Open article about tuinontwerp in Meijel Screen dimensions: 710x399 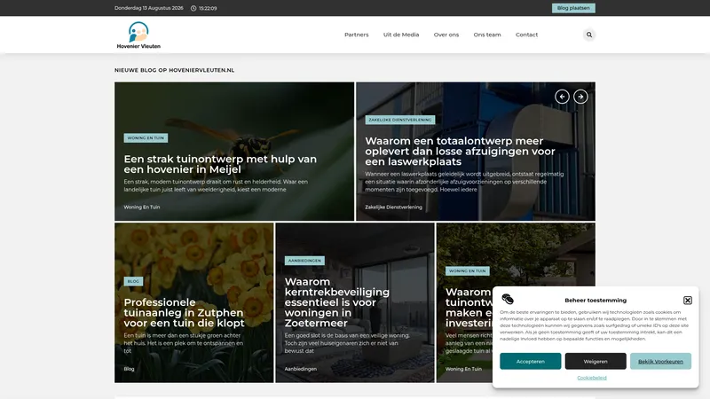click(220, 164)
